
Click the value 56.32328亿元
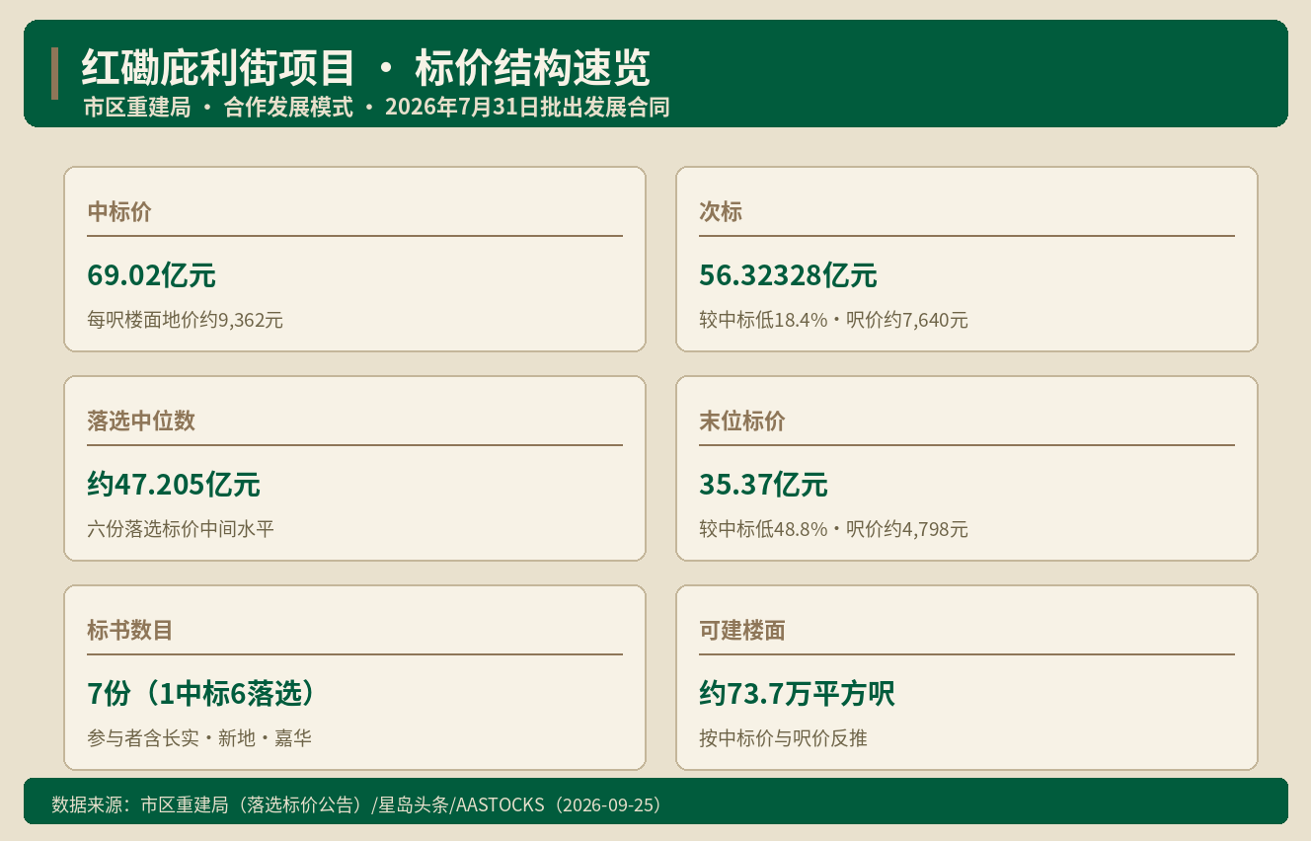[x=788, y=275]
